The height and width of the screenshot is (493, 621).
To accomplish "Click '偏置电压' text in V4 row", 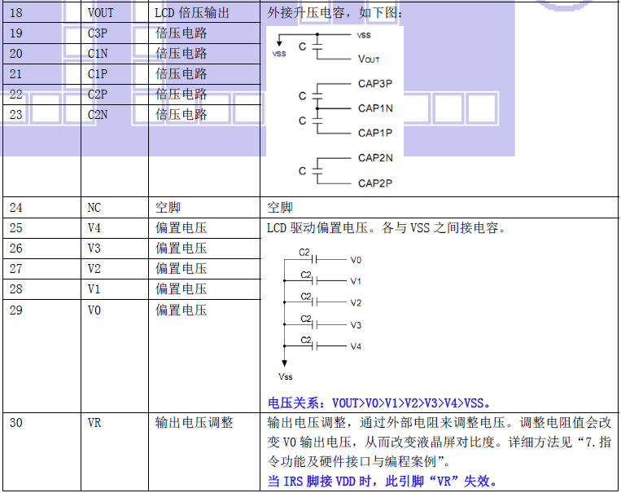I will pyautogui.click(x=181, y=228).
